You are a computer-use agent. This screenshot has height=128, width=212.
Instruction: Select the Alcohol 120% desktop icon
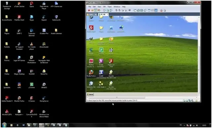(x=7, y=112)
